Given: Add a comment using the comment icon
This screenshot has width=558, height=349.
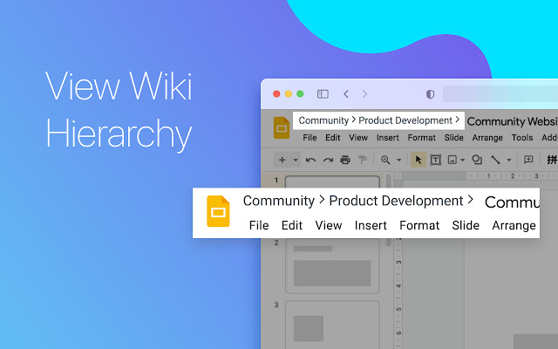Looking at the screenshot, I should point(528,160).
